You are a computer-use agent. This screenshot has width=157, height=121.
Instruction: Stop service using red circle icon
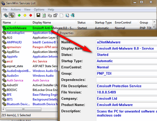[x=31, y=15]
